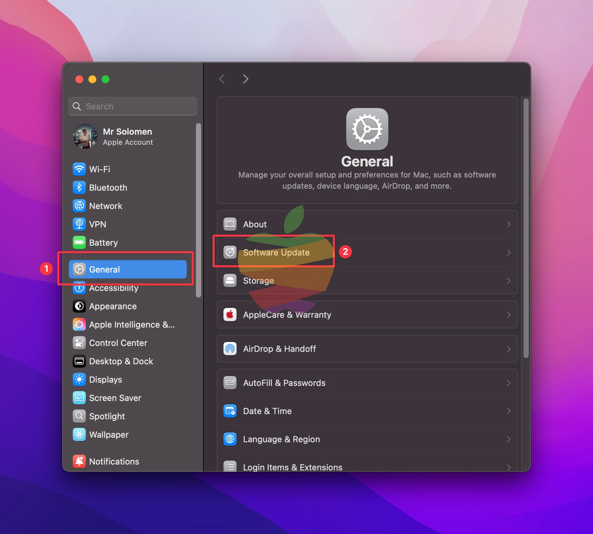
Task: Click Mr Solomen profile picture
Action: 85,137
